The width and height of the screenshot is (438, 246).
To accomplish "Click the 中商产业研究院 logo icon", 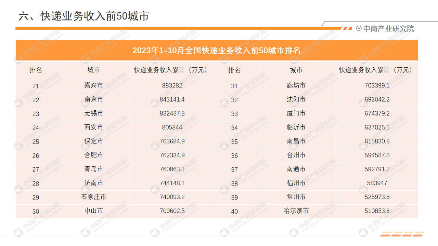I will [359, 29].
